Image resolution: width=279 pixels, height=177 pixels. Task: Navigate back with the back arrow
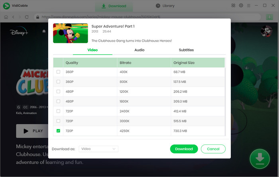point(13,17)
